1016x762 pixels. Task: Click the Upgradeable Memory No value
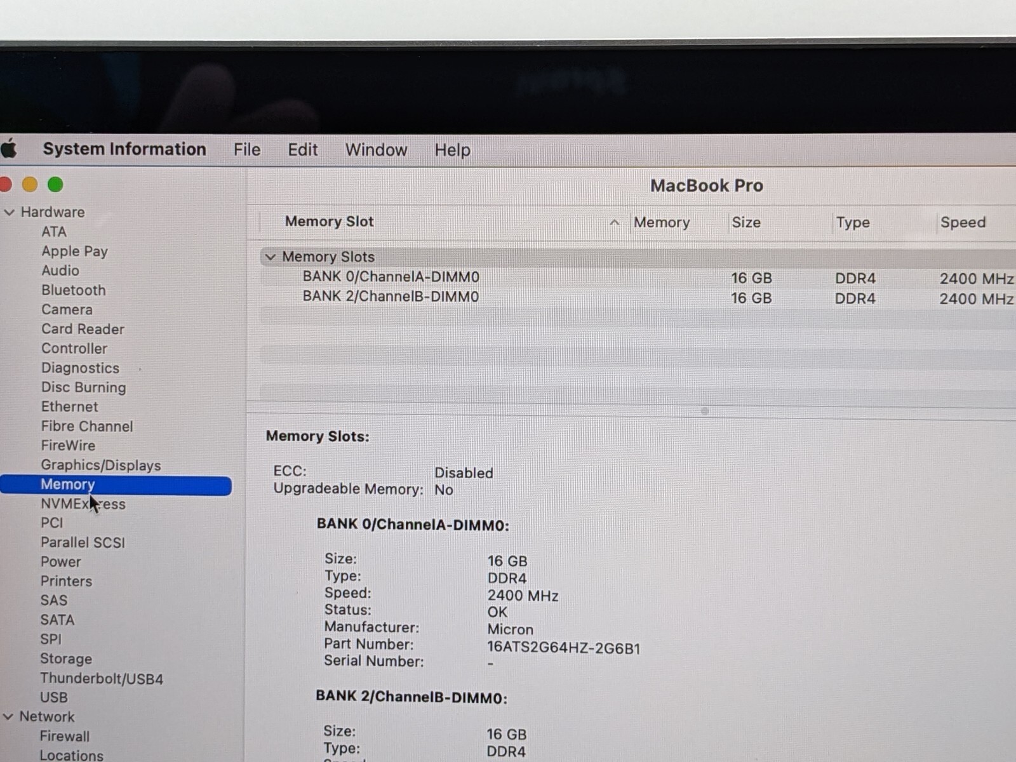coord(444,490)
